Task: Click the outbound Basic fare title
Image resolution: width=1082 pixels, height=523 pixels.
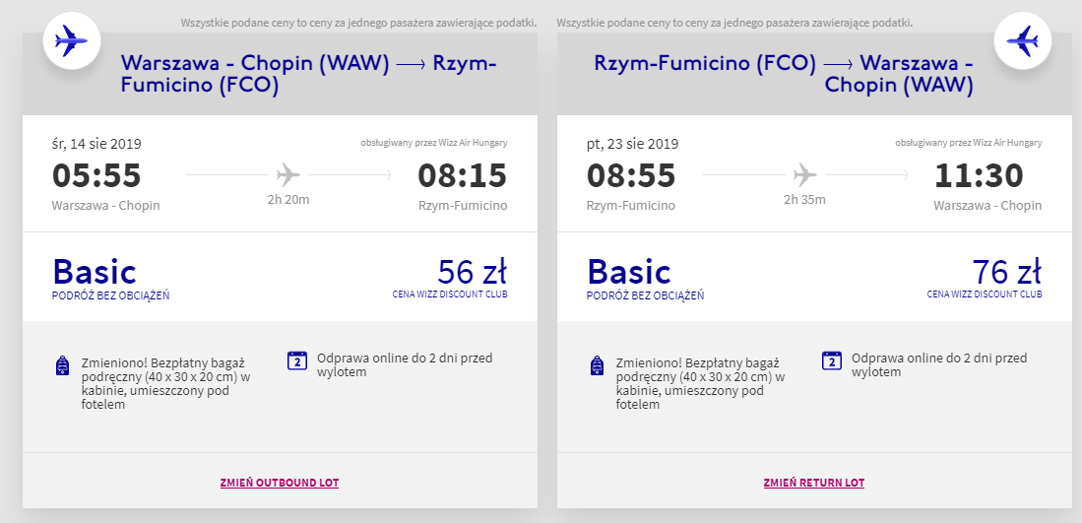Action: point(95,271)
